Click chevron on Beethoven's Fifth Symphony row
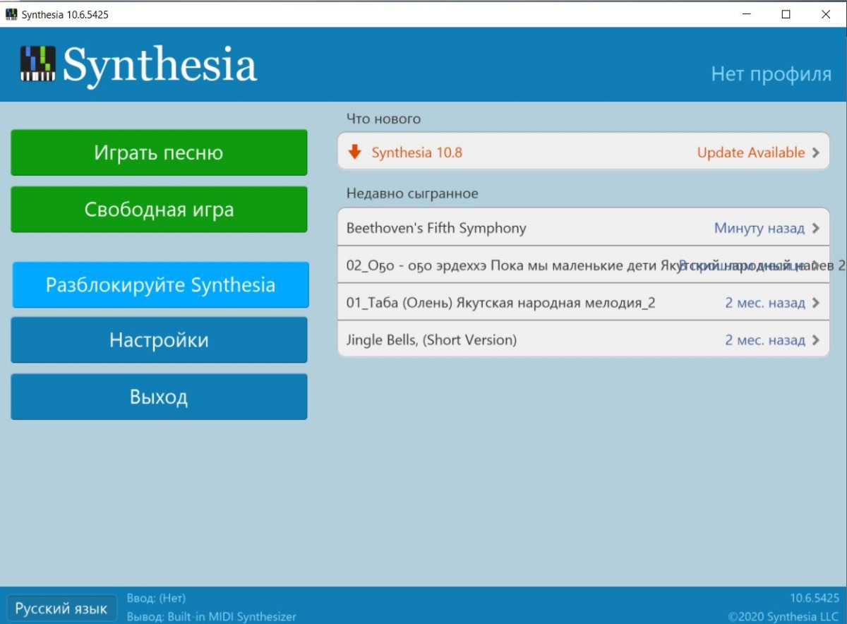The width and height of the screenshot is (847, 624). coord(816,228)
